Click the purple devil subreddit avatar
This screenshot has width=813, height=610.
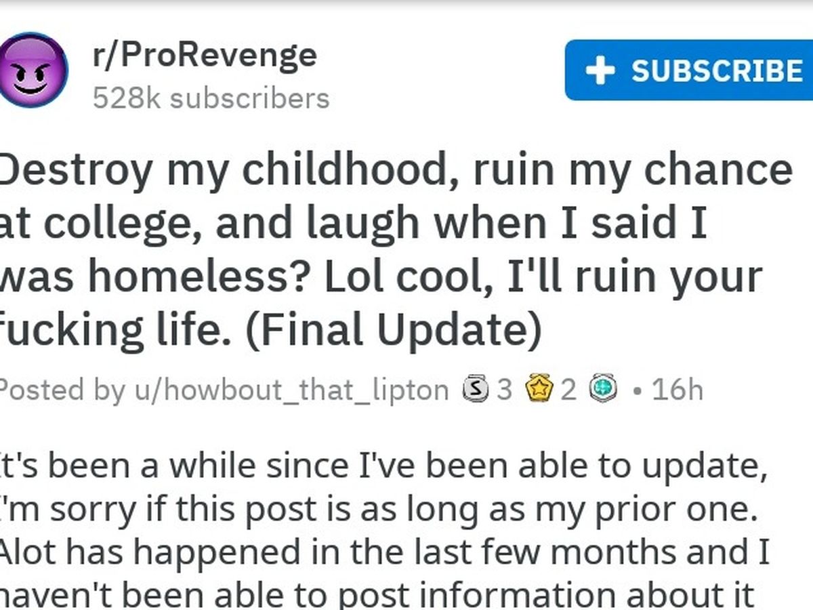pos(33,70)
